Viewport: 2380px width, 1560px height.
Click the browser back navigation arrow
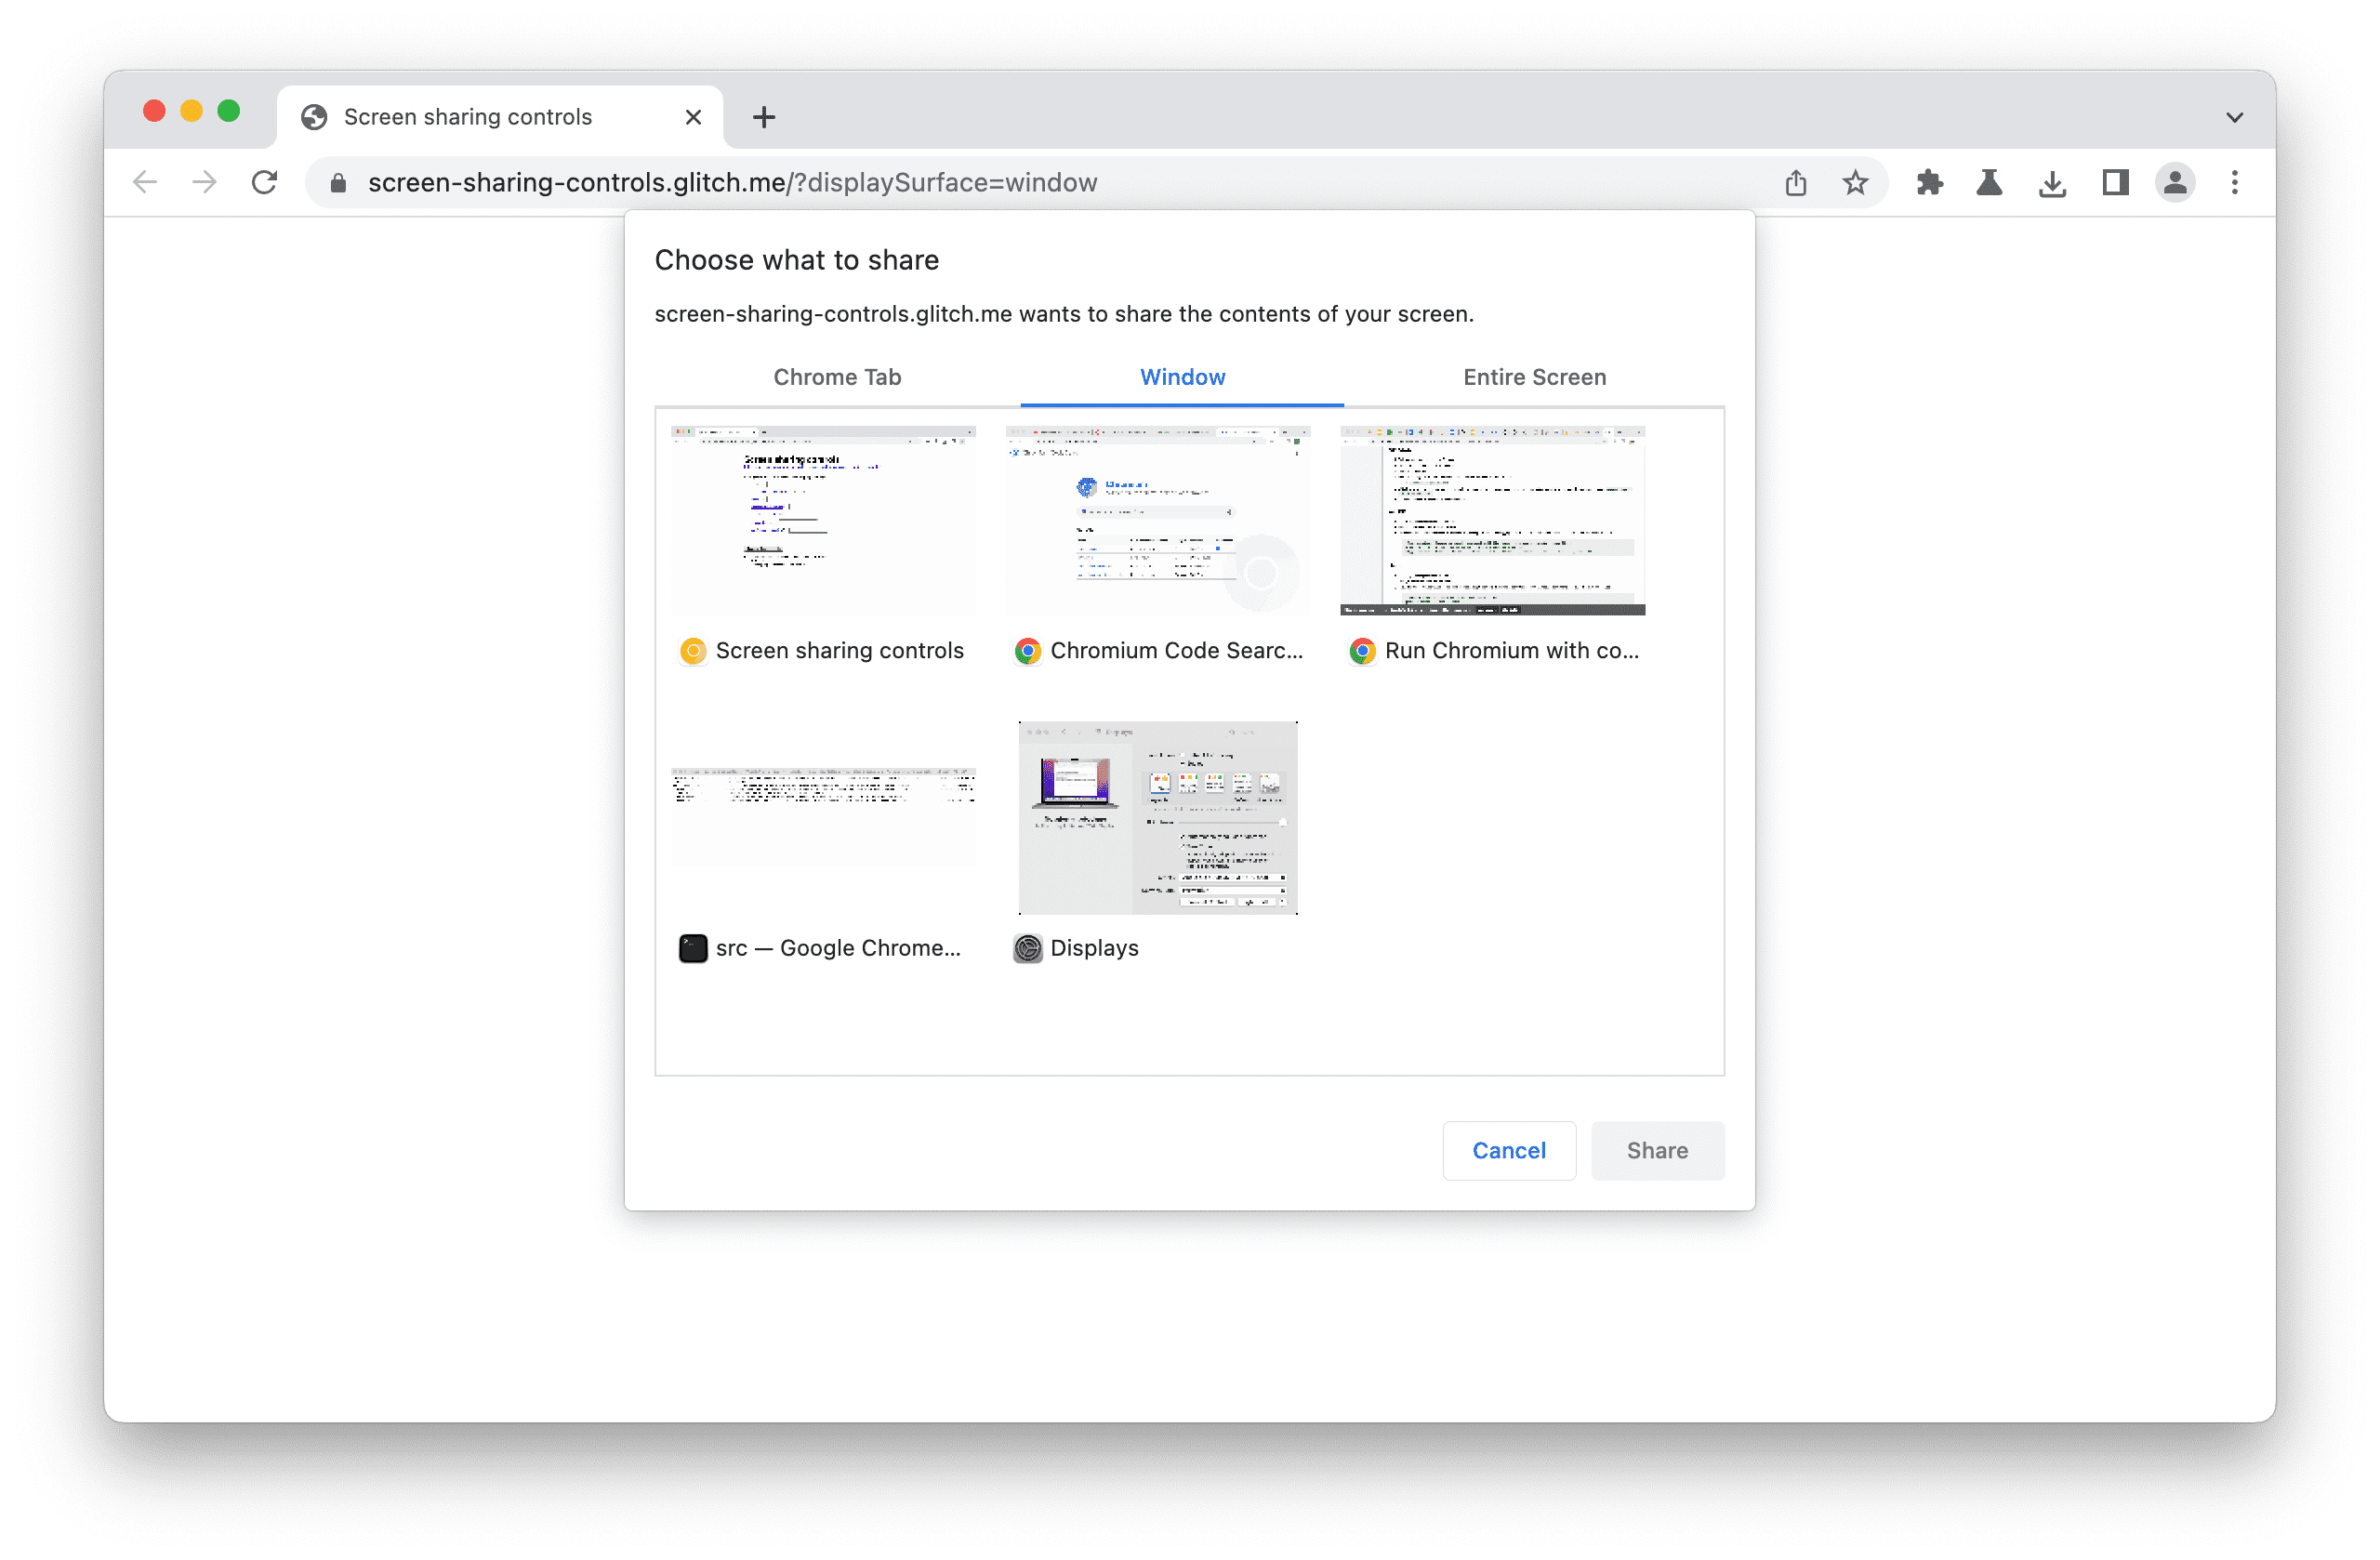pyautogui.click(x=148, y=183)
